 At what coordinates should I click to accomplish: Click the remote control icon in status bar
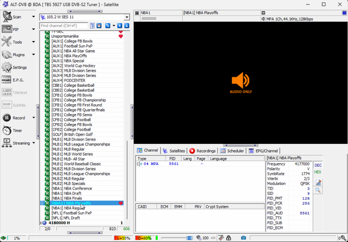pos(221,238)
